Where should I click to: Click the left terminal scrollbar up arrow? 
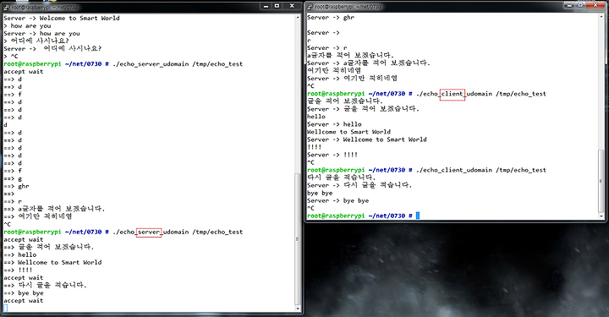tap(298, 18)
